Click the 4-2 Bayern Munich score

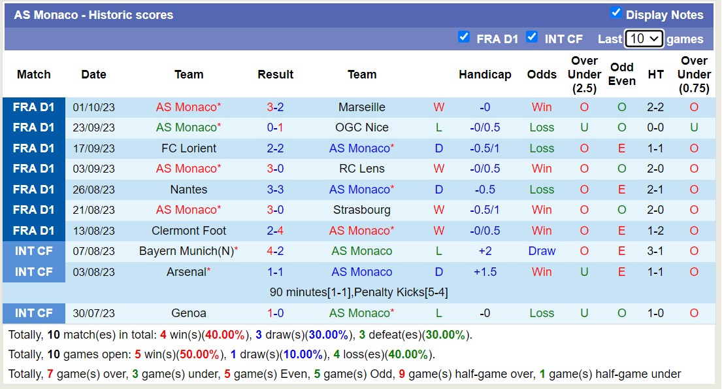click(x=275, y=251)
